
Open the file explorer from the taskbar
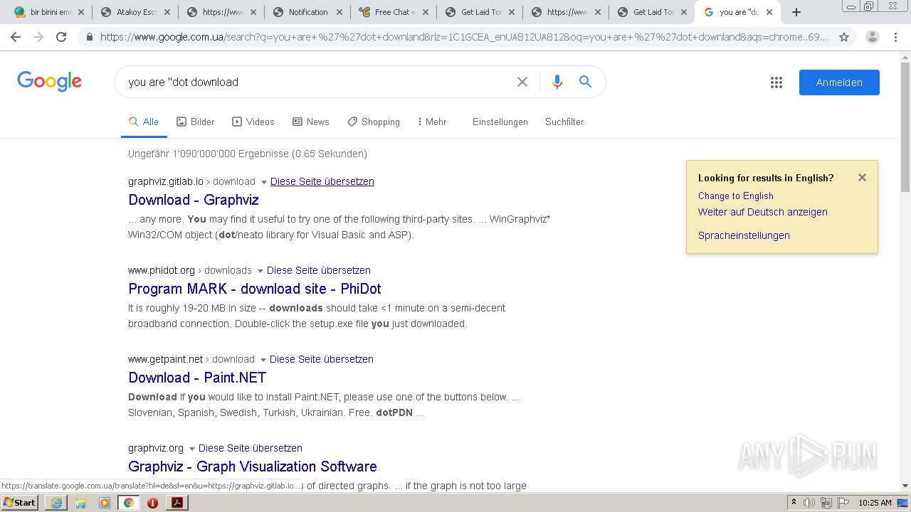(x=80, y=503)
